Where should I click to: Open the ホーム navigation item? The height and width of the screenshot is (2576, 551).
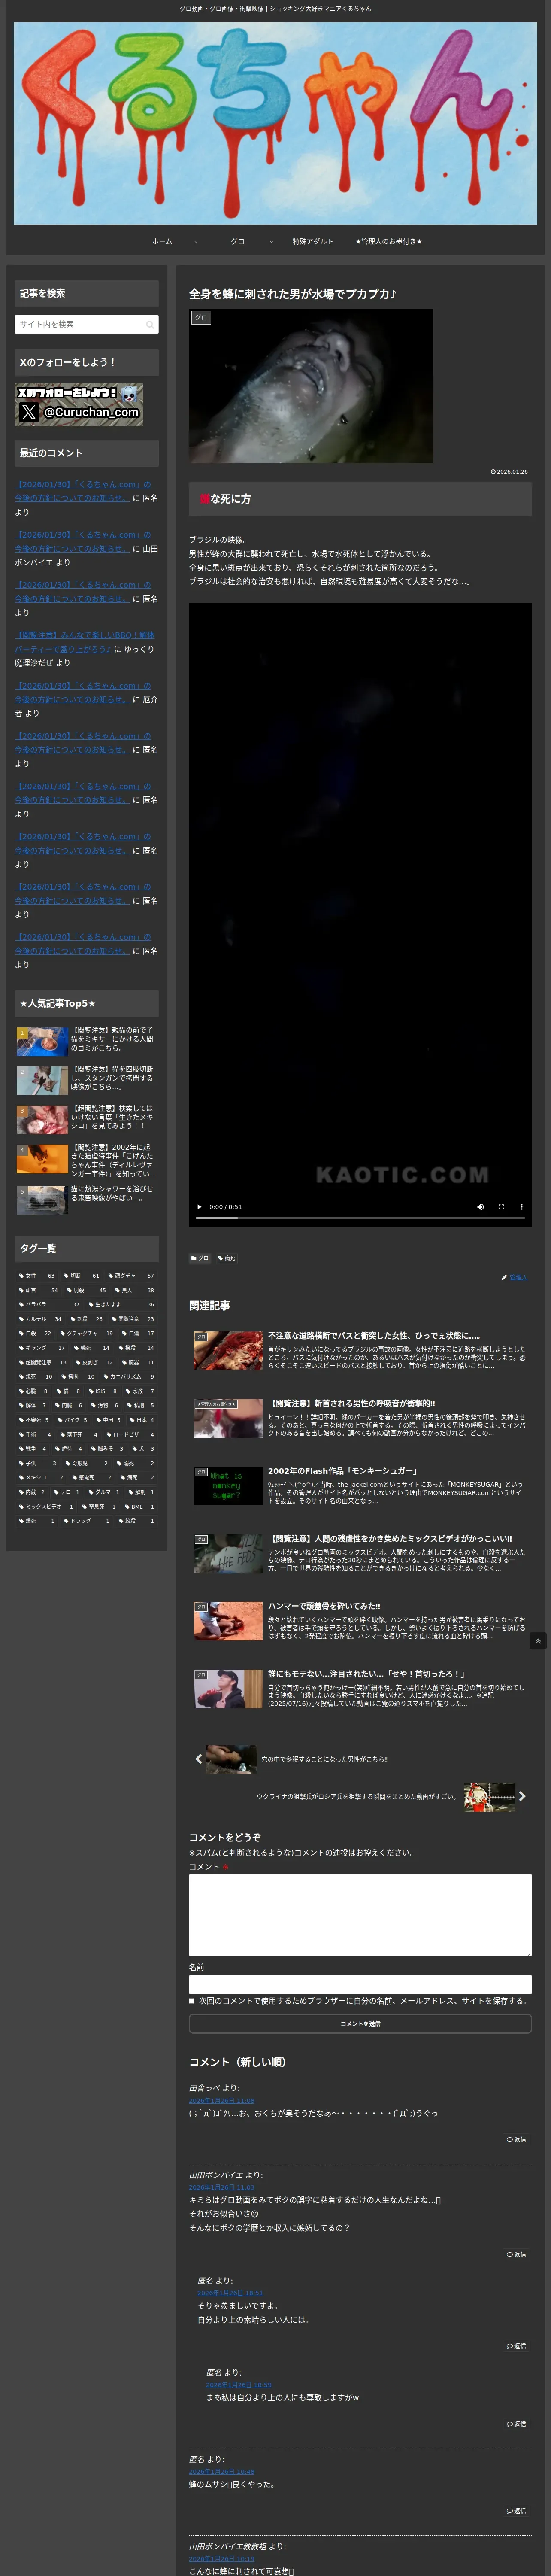pyautogui.click(x=162, y=241)
